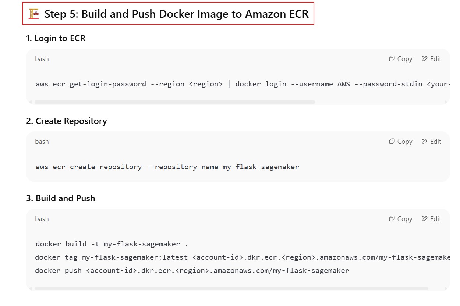
Task: Edit the ECR login code block
Action: click(431, 59)
